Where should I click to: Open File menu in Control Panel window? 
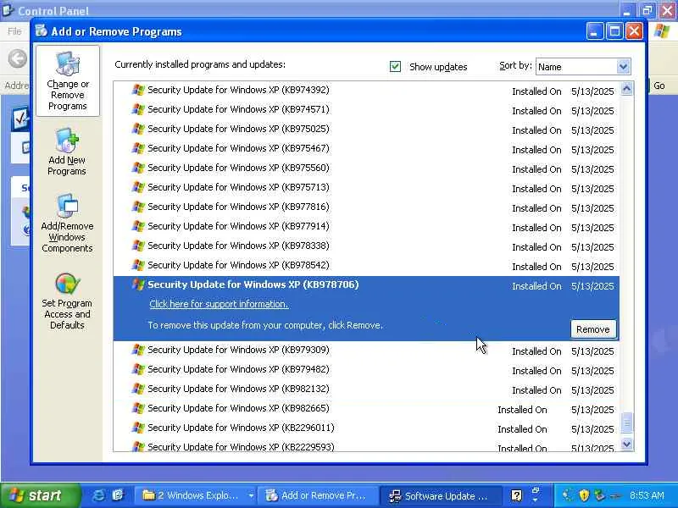click(x=14, y=31)
